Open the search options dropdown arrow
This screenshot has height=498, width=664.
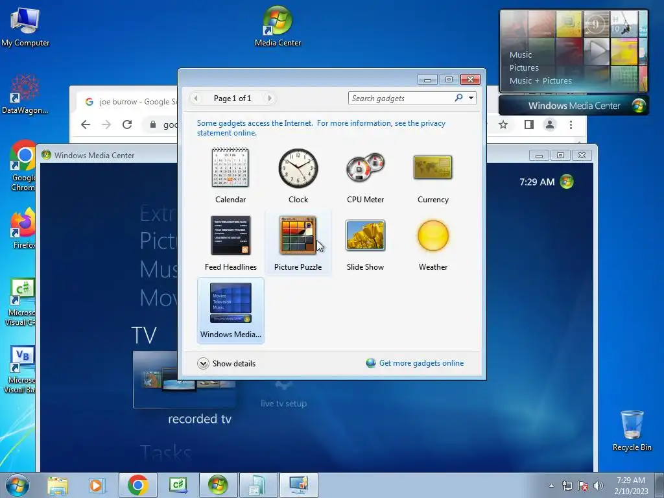click(x=471, y=99)
